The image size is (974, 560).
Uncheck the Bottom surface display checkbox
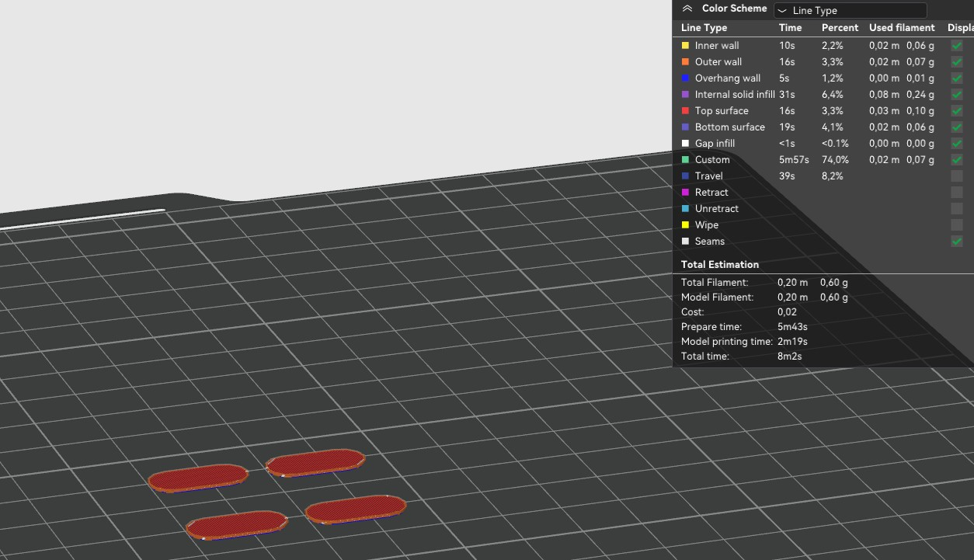tap(957, 127)
